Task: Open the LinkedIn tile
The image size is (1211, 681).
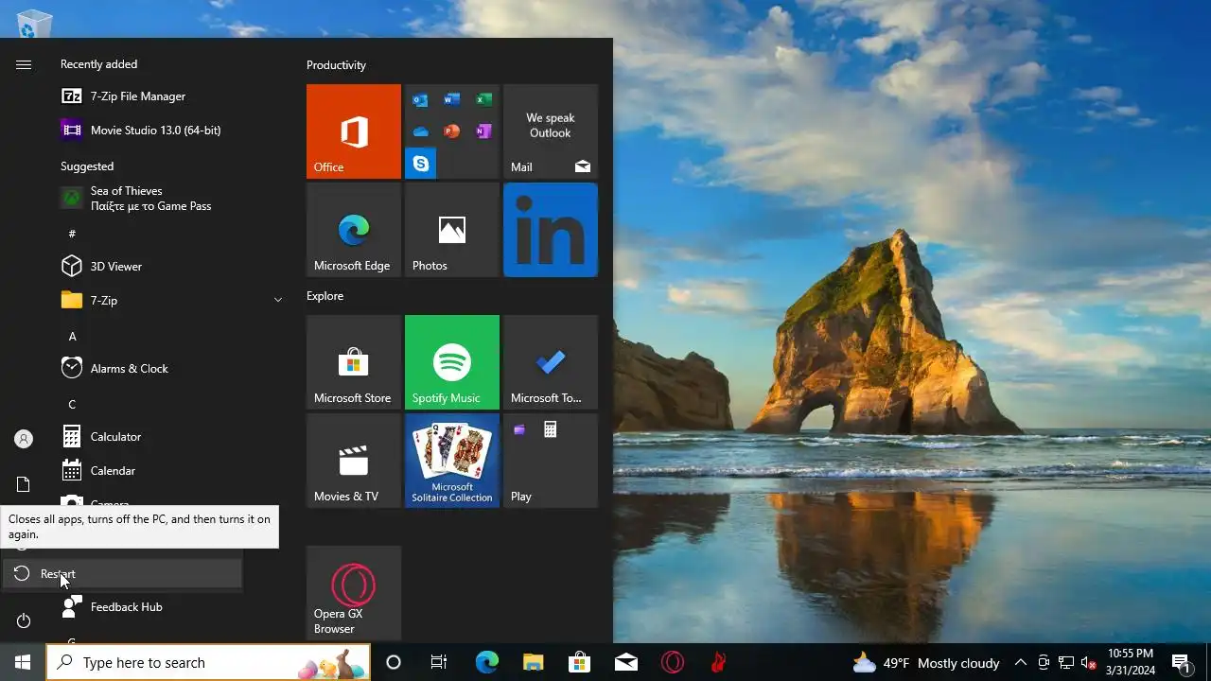Action: point(551,230)
